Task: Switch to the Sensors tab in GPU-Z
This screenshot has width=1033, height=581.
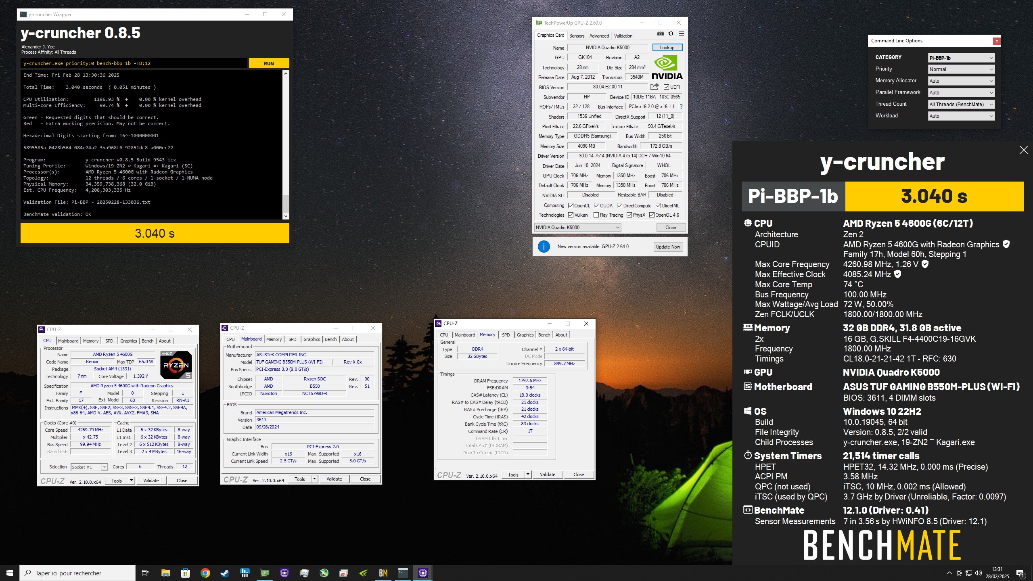Action: 577,36
